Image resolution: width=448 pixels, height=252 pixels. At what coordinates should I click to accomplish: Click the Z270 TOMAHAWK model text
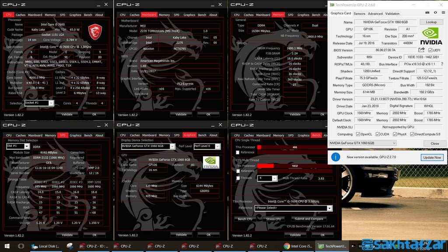point(160,31)
